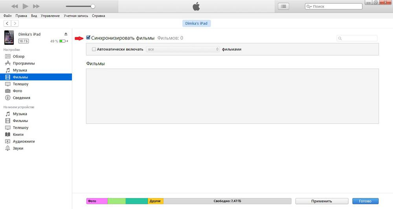Open Телешоу under На моем устройстве
This screenshot has width=393, height=209.
(x=36, y=127)
